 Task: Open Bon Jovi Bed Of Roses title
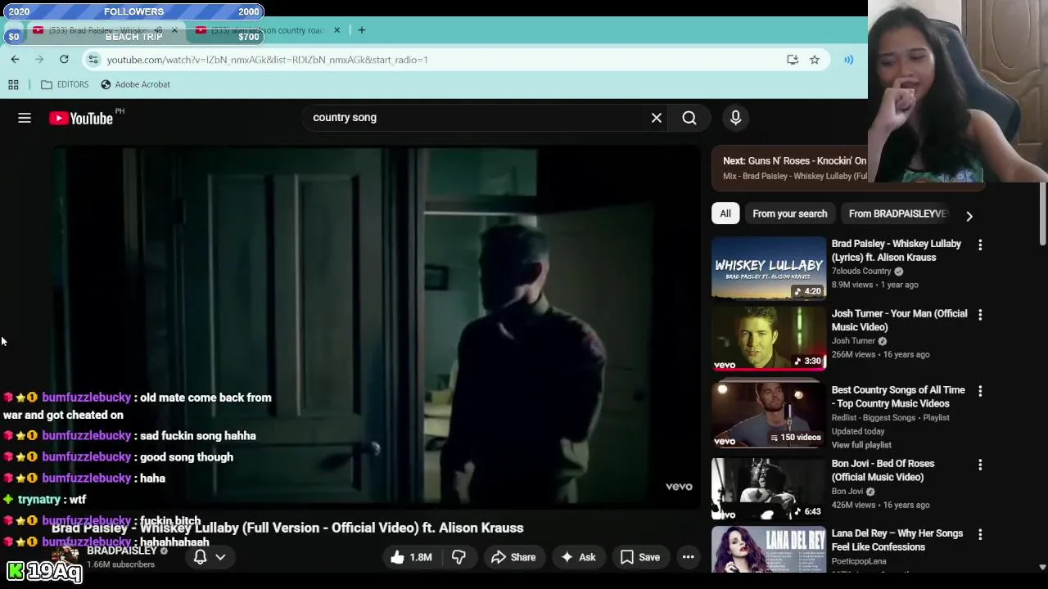click(883, 470)
